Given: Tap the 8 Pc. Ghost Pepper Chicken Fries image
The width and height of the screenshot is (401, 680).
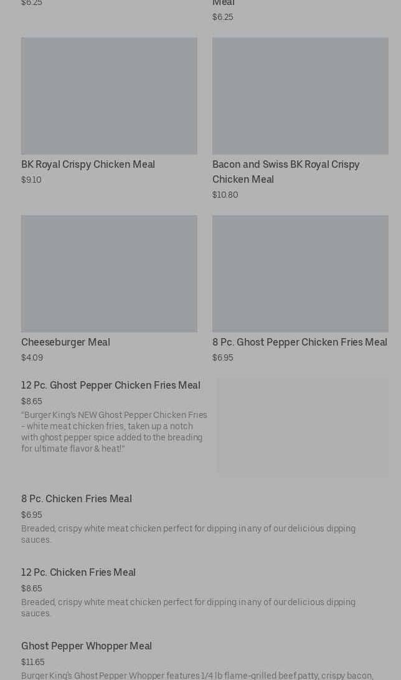Looking at the screenshot, I should [300, 273].
